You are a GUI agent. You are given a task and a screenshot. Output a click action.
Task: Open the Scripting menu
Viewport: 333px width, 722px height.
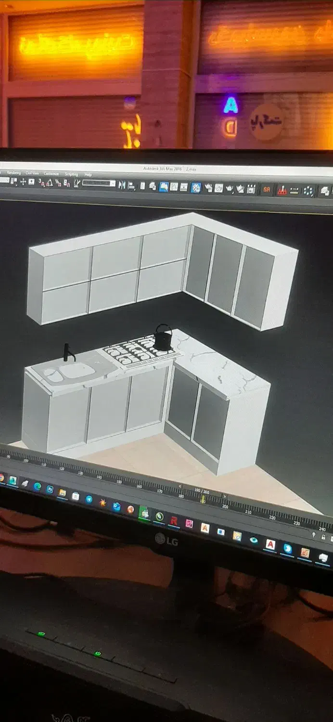pyautogui.click(x=71, y=174)
